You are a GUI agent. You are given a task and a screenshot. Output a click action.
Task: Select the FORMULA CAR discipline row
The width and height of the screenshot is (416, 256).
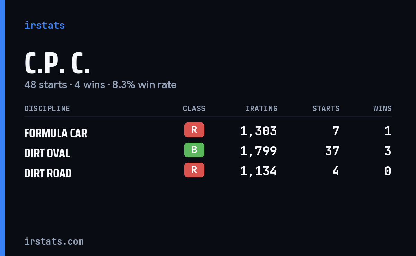(208, 131)
